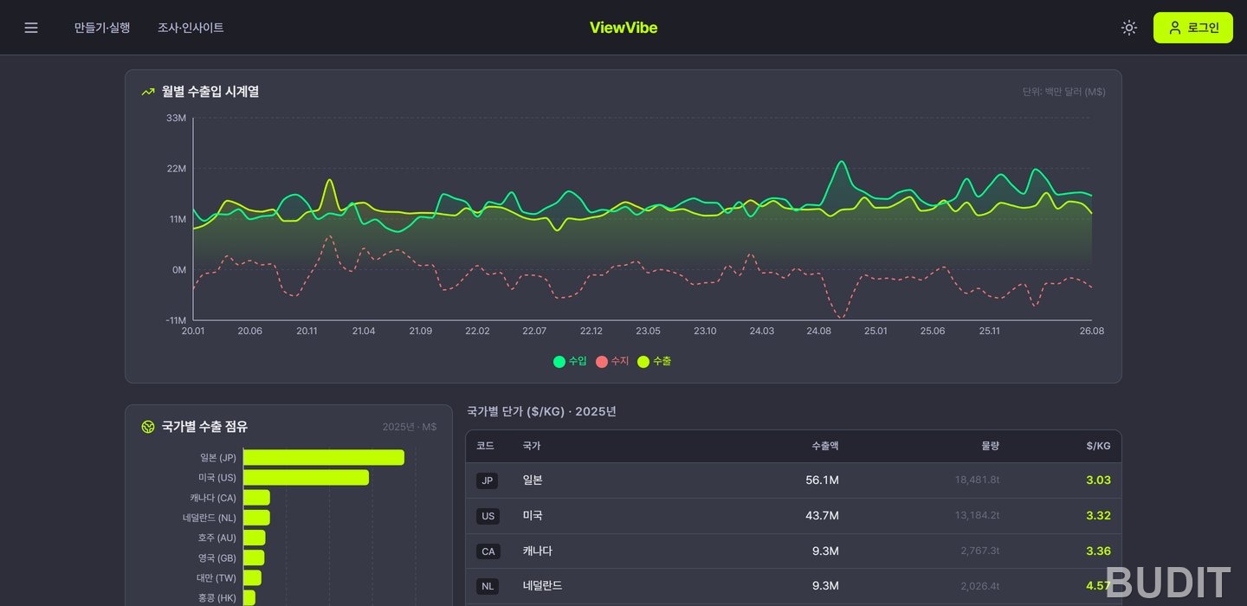Click the 수출액 column header
The image size is (1247, 606).
tap(824, 446)
